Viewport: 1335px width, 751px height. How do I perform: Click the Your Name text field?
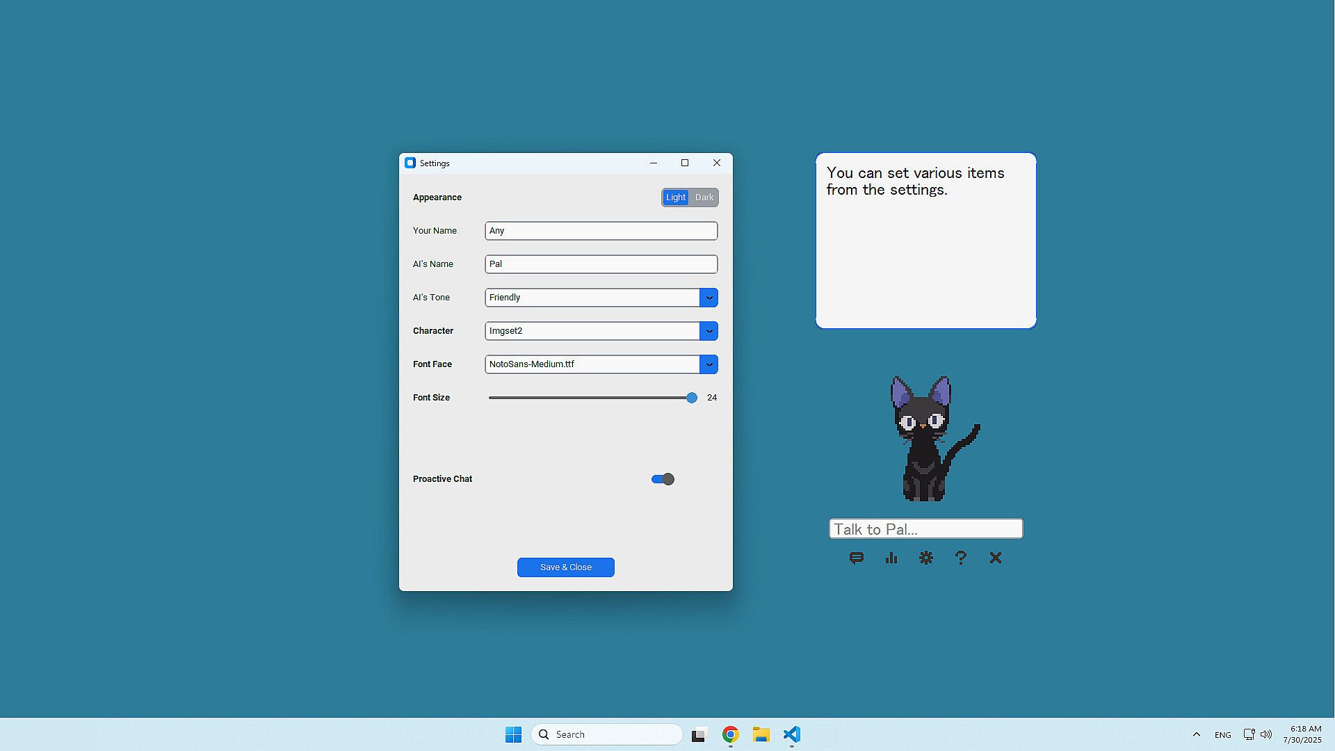pos(601,231)
